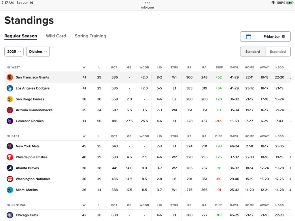Click the NL WEST division header
The height and width of the screenshot is (221, 295).
tap(13, 67)
